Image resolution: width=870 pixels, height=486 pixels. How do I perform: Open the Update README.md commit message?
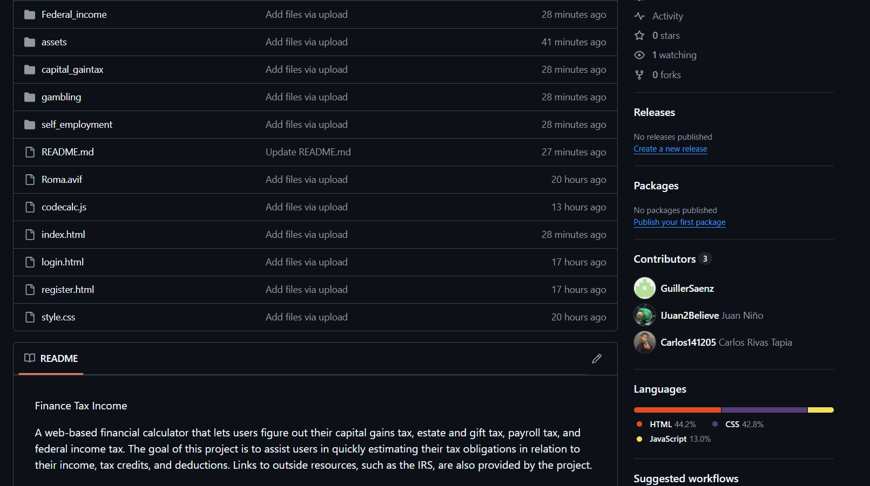click(308, 152)
